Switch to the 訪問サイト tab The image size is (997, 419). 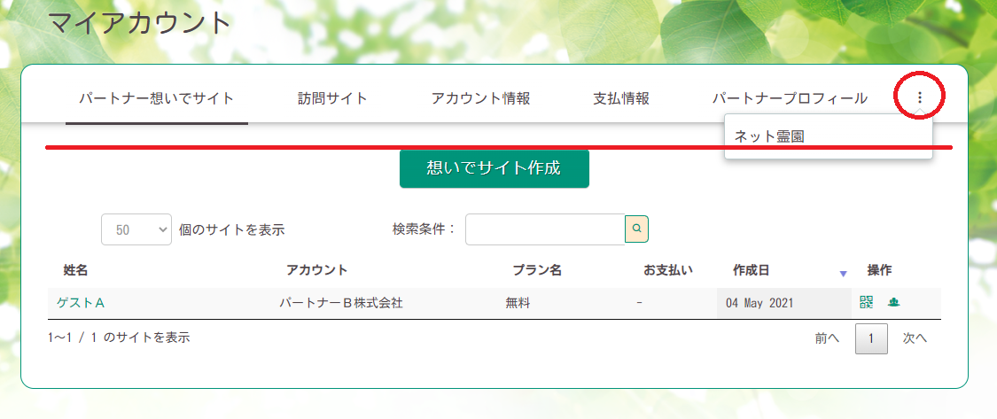(332, 98)
